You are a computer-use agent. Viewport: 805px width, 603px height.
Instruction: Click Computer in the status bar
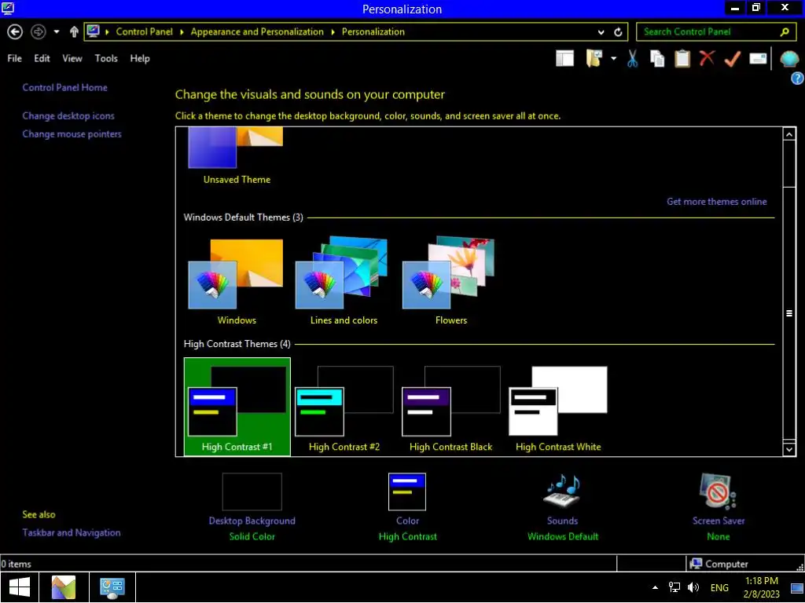click(x=719, y=564)
